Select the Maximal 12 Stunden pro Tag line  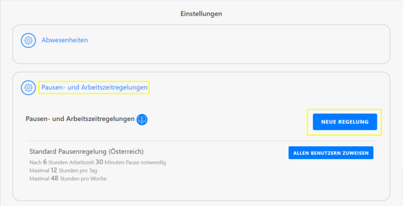63,170
